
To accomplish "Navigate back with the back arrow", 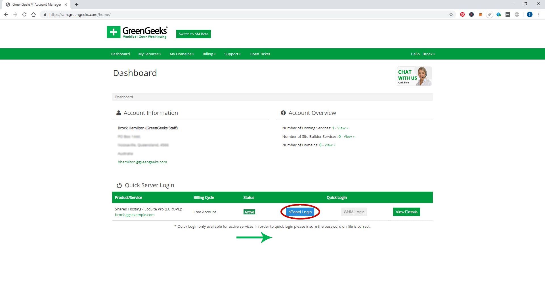I will pos(6,14).
